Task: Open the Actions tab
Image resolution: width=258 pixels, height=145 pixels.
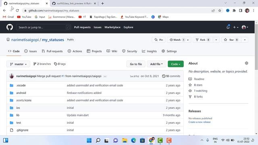Action: point(75,51)
